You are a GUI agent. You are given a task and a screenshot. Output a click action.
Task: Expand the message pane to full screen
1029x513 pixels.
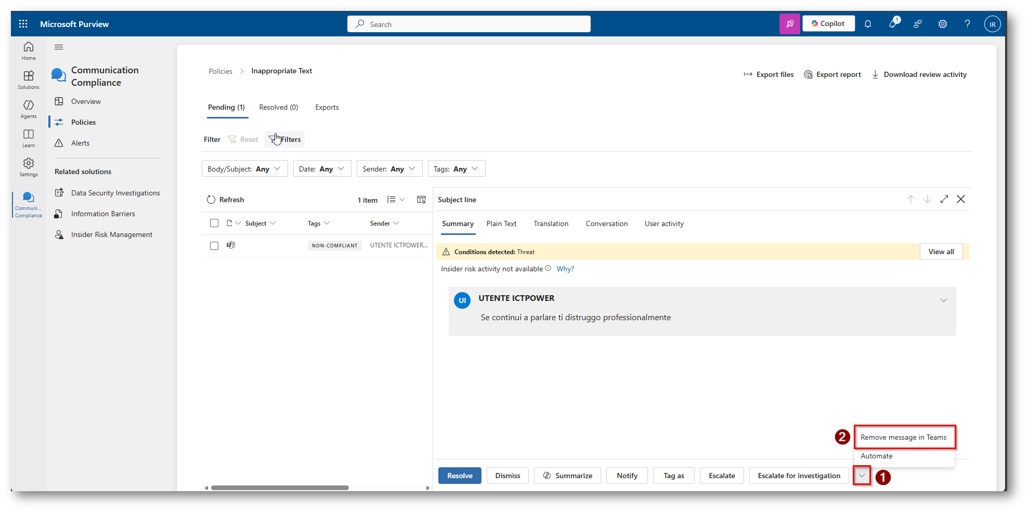point(944,199)
